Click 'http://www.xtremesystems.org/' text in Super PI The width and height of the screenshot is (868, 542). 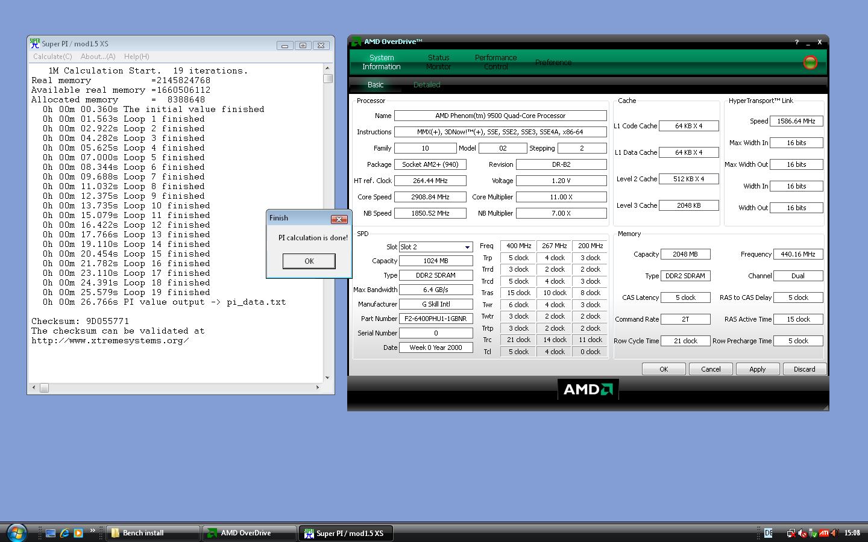coord(110,340)
